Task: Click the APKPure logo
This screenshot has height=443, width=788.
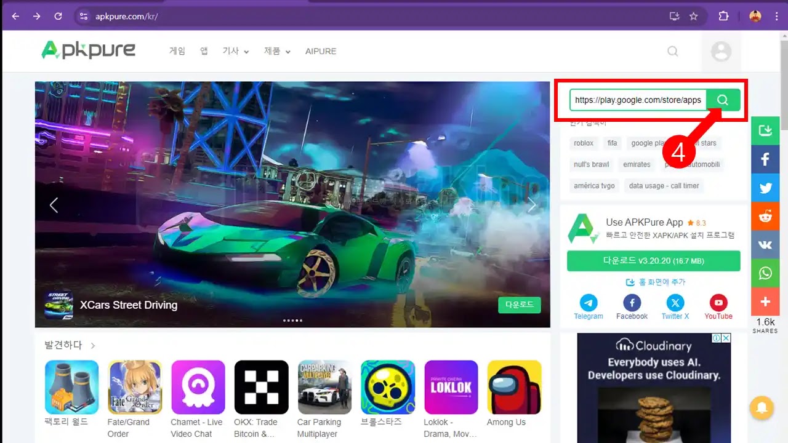Action: tap(88, 50)
